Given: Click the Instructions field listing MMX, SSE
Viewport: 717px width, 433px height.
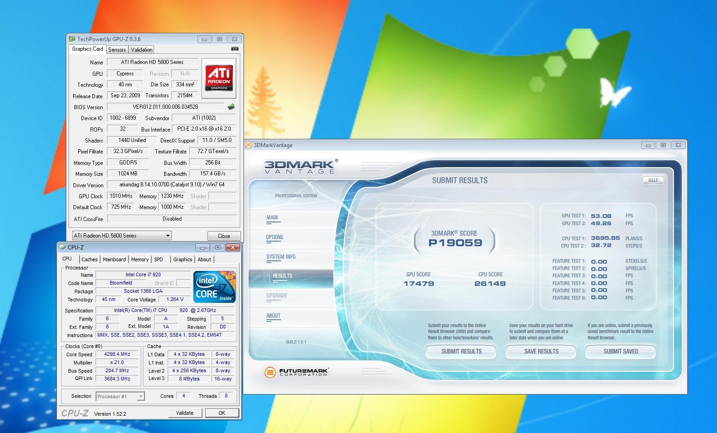Looking at the screenshot, I should [x=165, y=335].
